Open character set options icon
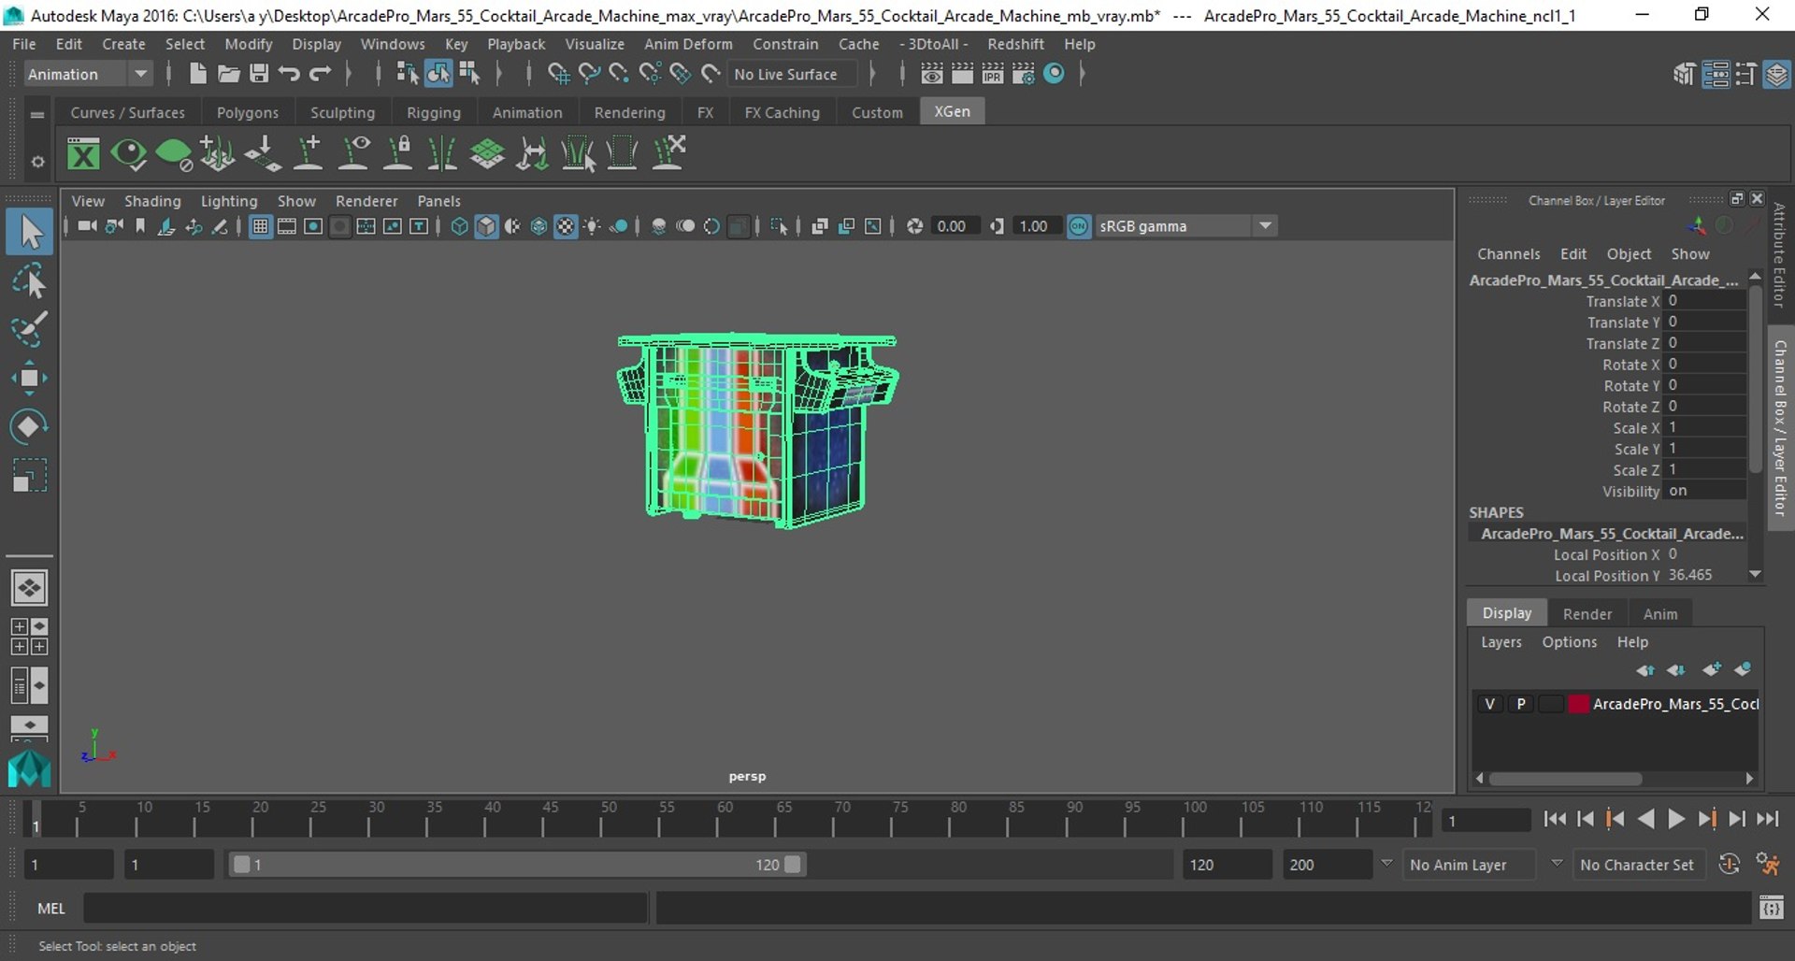This screenshot has height=961, width=1795. (x=1767, y=865)
